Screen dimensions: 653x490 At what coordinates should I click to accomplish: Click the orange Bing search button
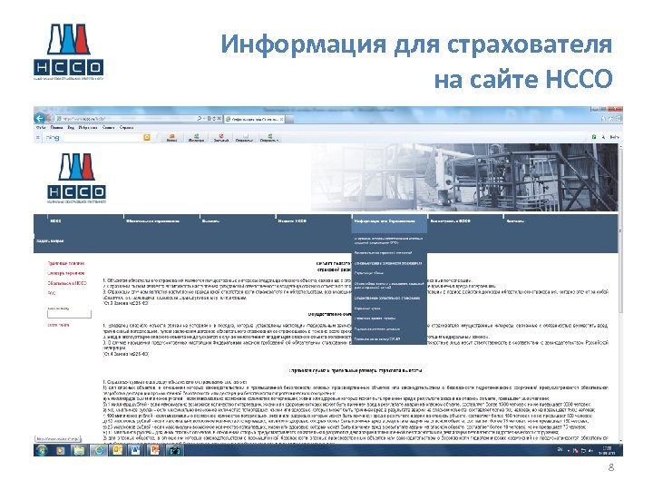[x=147, y=138]
